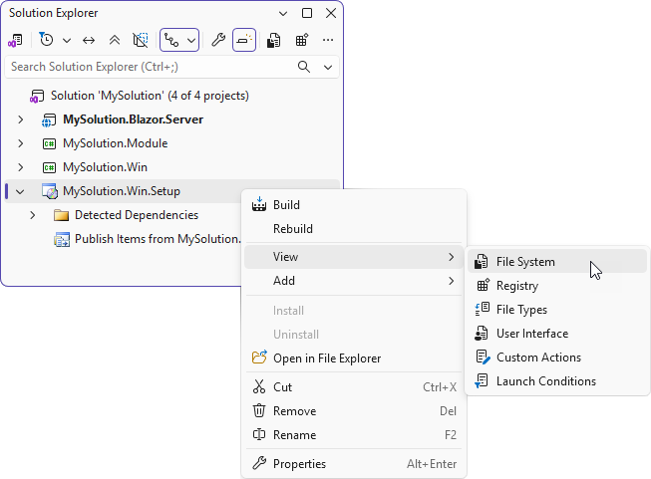Toggle the Git changes view icon button

(171, 40)
